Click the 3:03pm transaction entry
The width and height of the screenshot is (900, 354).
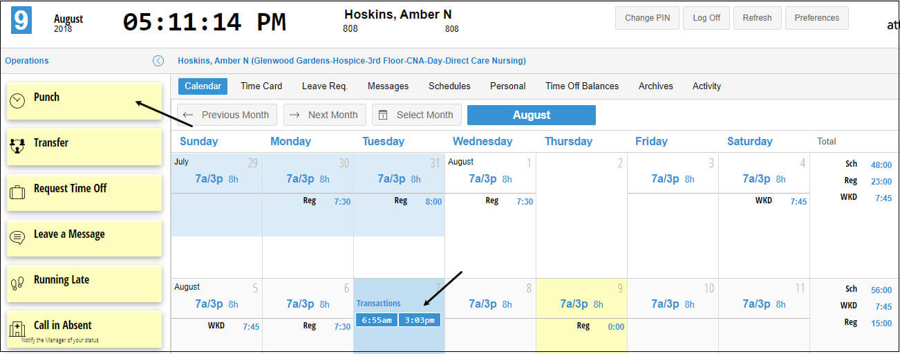[420, 320]
